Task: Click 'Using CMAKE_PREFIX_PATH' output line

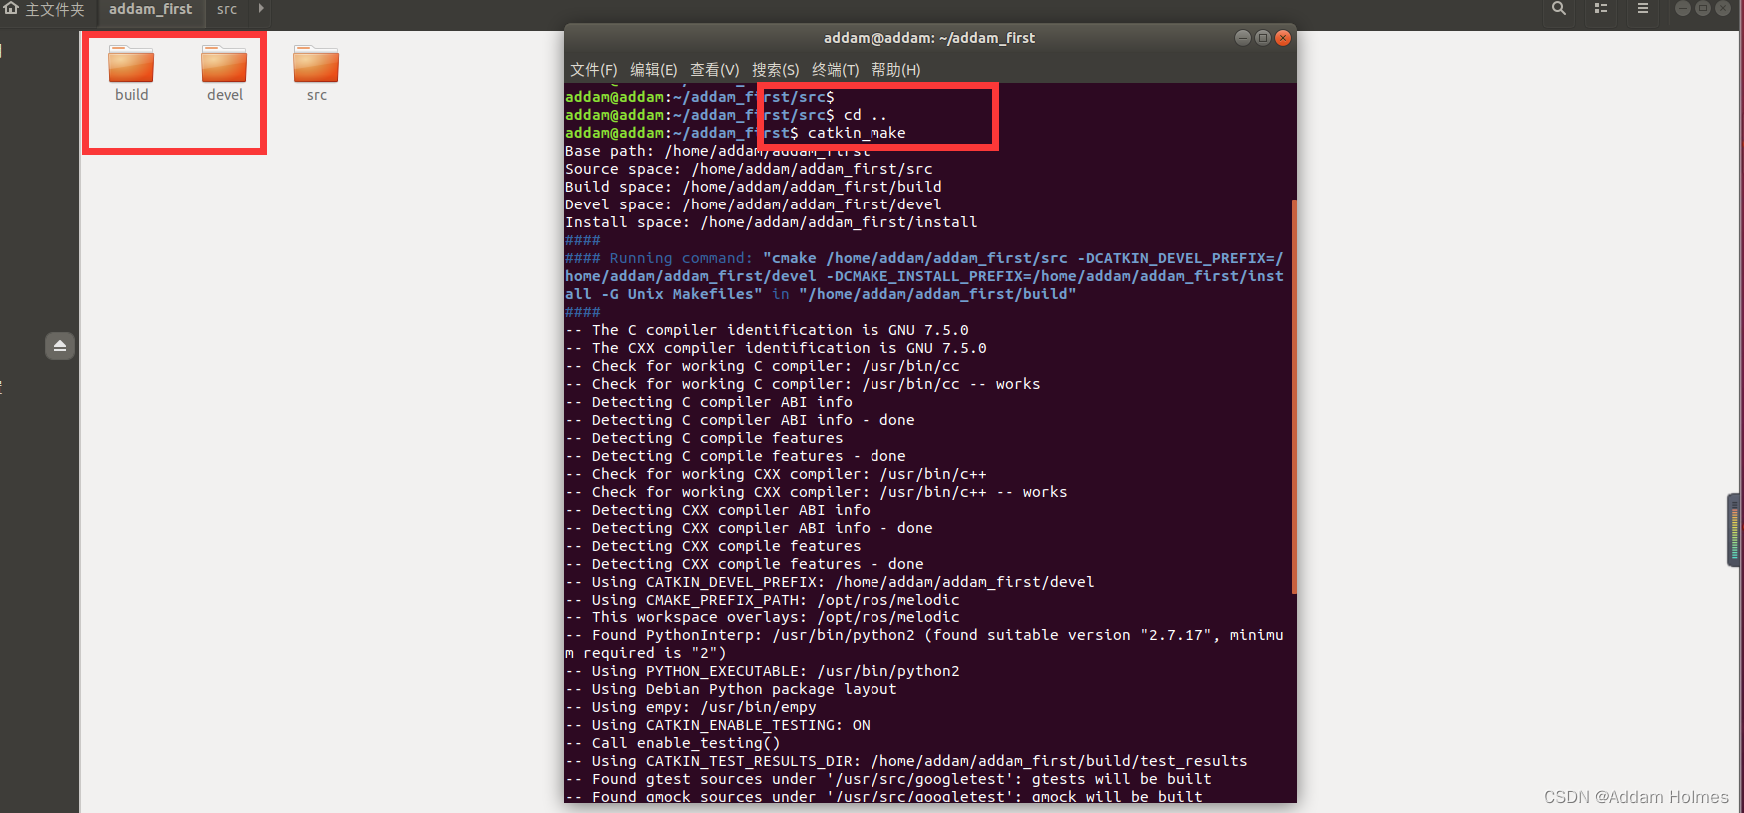Action: (763, 600)
